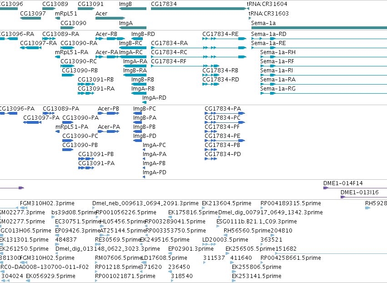Open the tRNA:CR31604 gene label
387x283 pixels.
(x=267, y=4)
